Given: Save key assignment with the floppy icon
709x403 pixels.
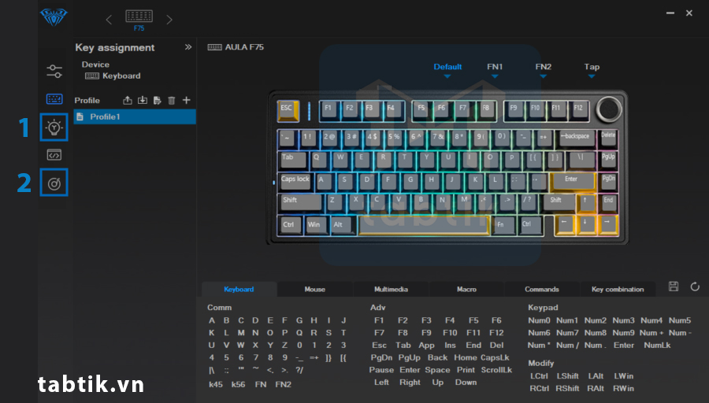Looking at the screenshot, I should 674,287.
